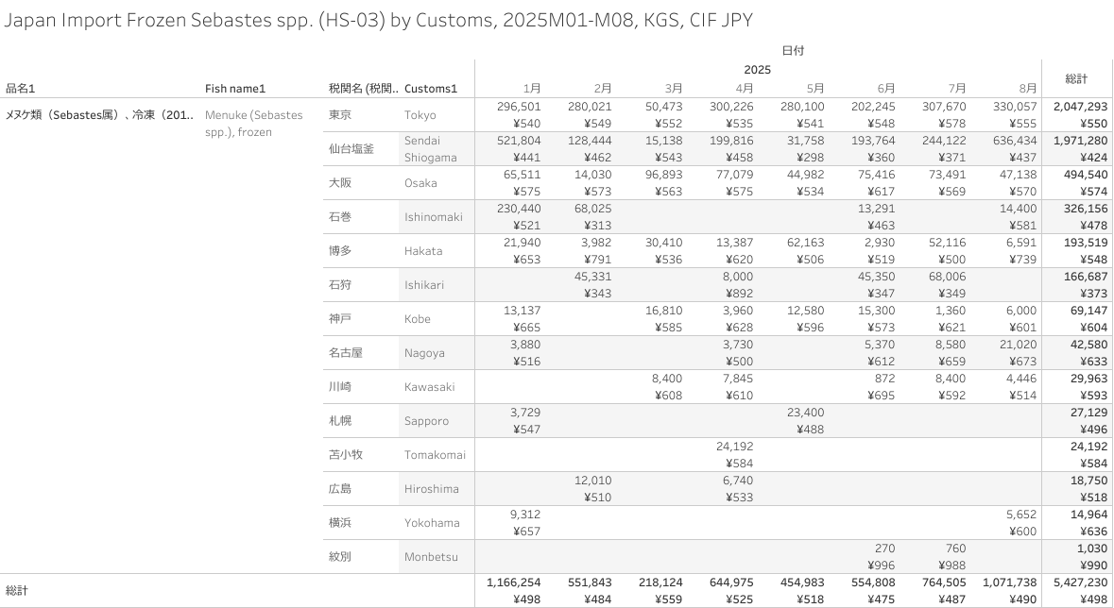Click the Tokyo total value 2,047,293
Image resolution: width=1114 pixels, height=608 pixels.
click(x=1074, y=107)
